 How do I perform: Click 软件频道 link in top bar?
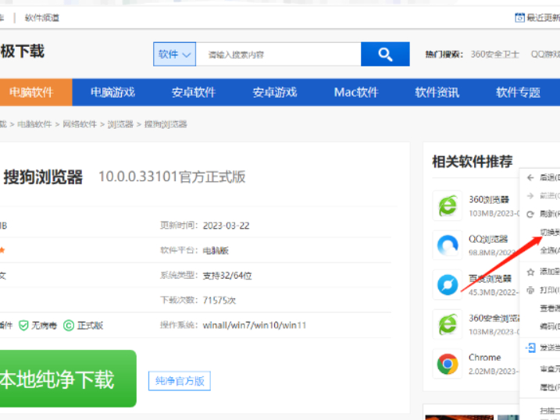coord(42,17)
